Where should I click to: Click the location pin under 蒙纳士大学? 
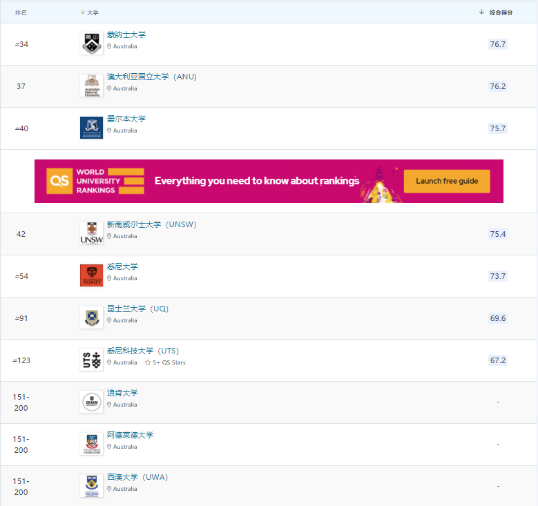(x=109, y=46)
